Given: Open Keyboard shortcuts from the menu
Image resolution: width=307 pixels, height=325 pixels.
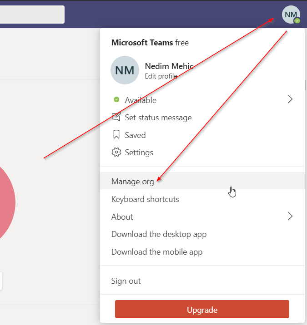Looking at the screenshot, I should (145, 199).
